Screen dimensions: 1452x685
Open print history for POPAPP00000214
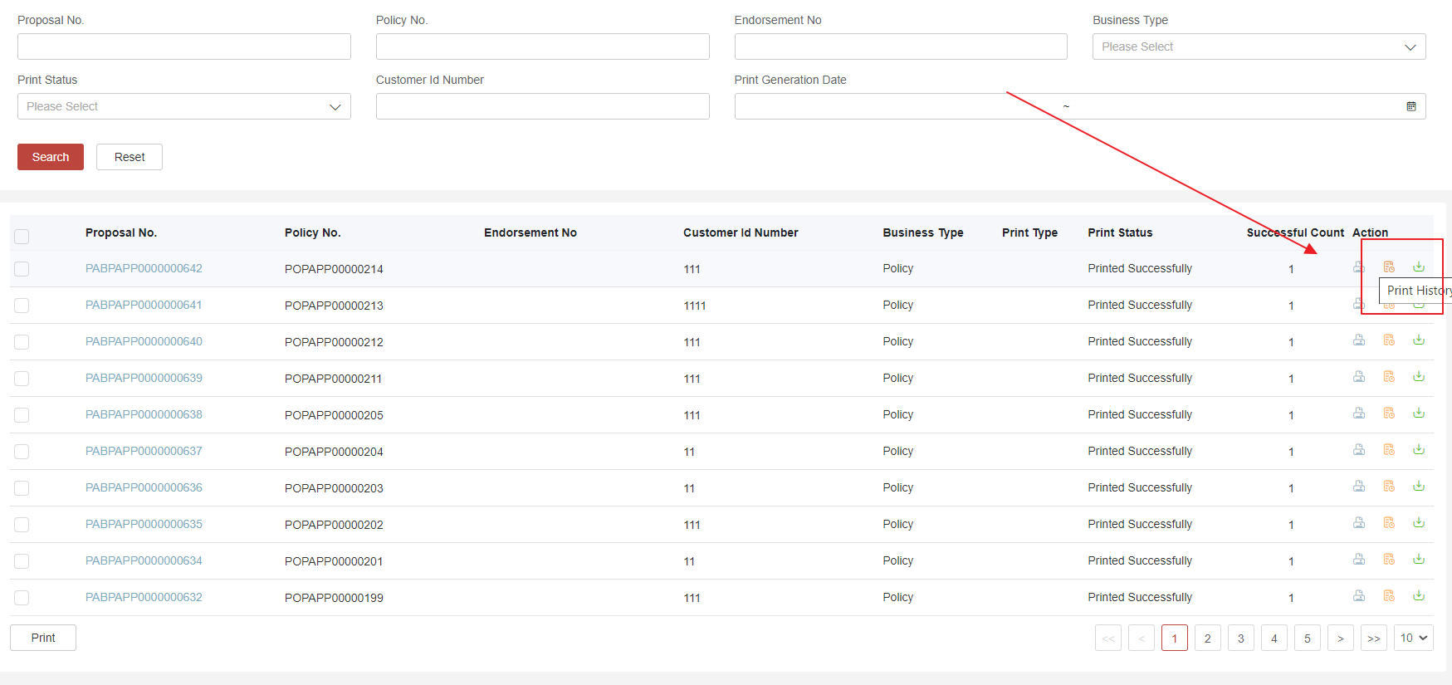(x=1389, y=267)
